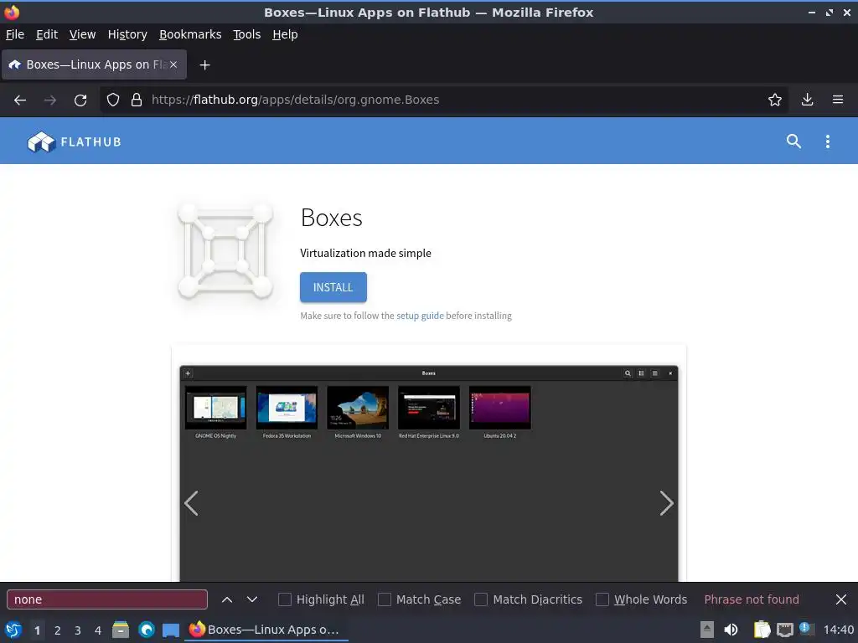Screen dimensions: 858x643
Task: Click the Boxes app icon
Action: 225,251
